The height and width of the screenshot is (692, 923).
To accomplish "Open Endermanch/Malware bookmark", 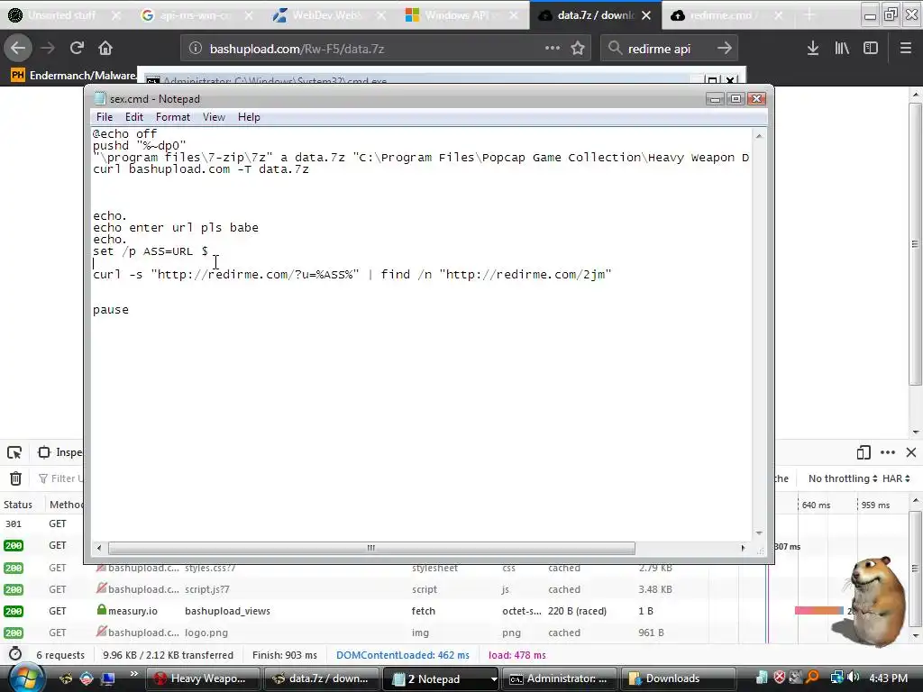I will (74, 76).
